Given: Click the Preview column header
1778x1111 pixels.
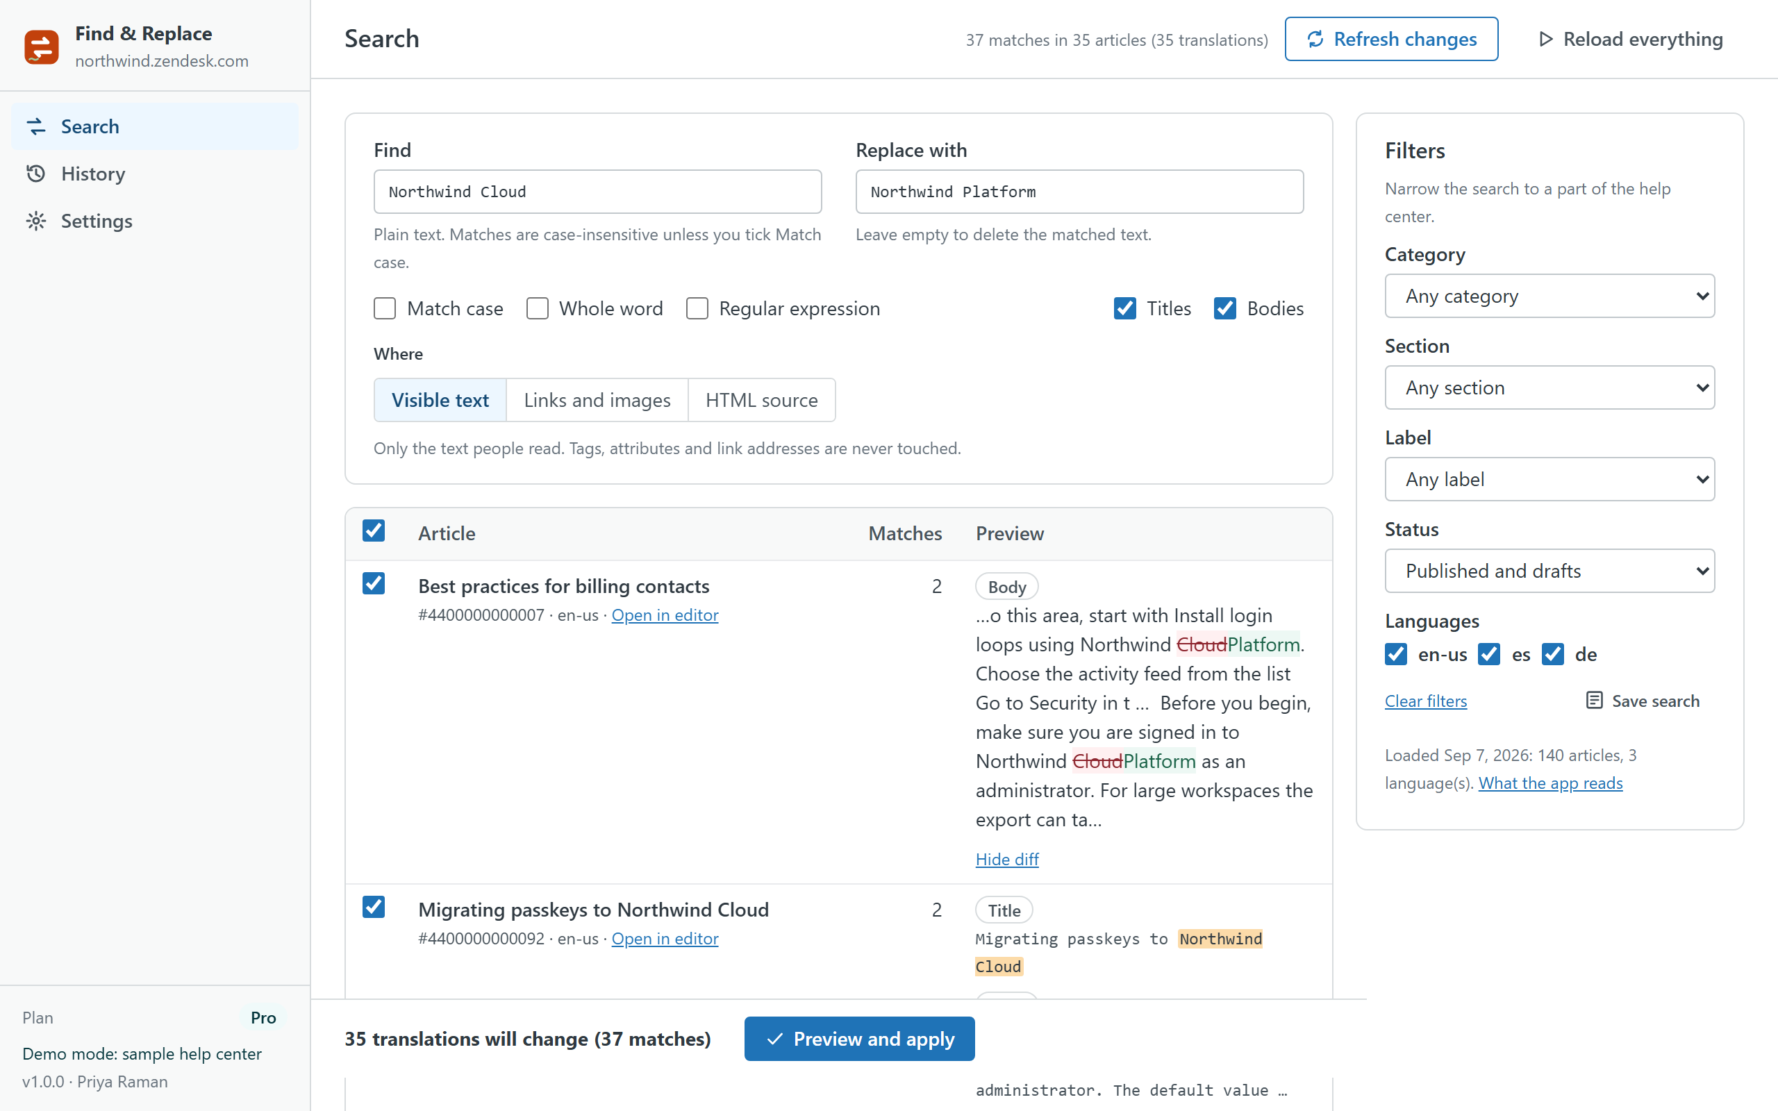Looking at the screenshot, I should (1009, 533).
